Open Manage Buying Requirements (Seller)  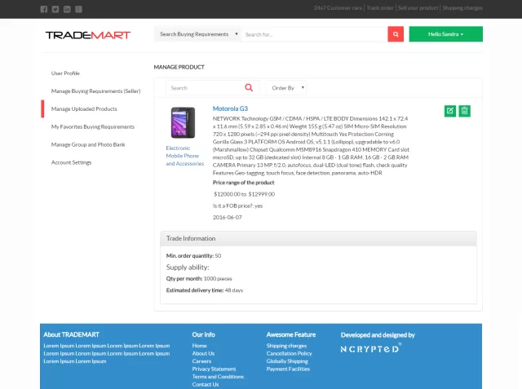pos(96,91)
